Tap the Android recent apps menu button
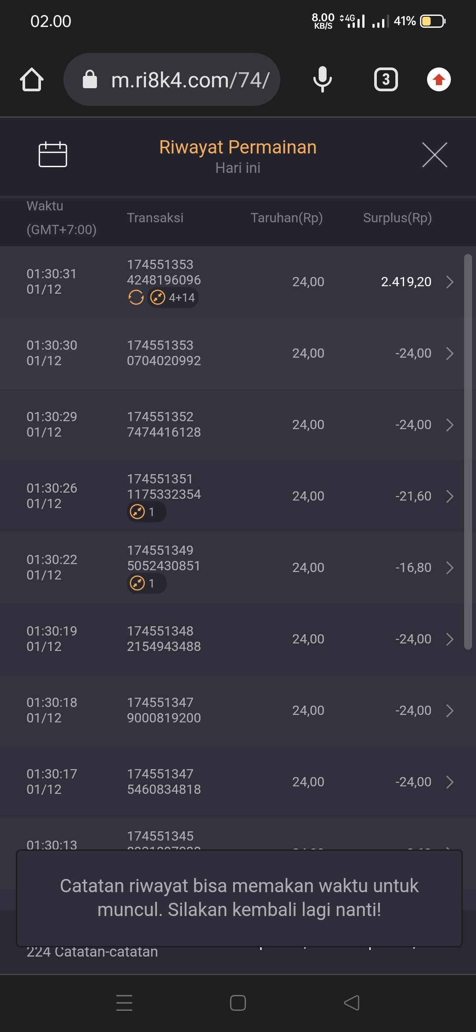The width and height of the screenshot is (476, 1032). coord(124,1002)
